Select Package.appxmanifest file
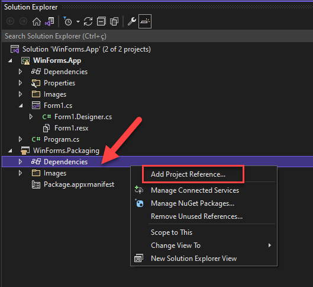Screen dimensions: 313x287 click(79, 184)
